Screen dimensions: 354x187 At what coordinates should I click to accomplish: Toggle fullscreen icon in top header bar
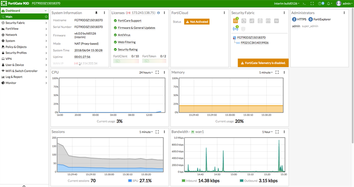coord(312,3)
